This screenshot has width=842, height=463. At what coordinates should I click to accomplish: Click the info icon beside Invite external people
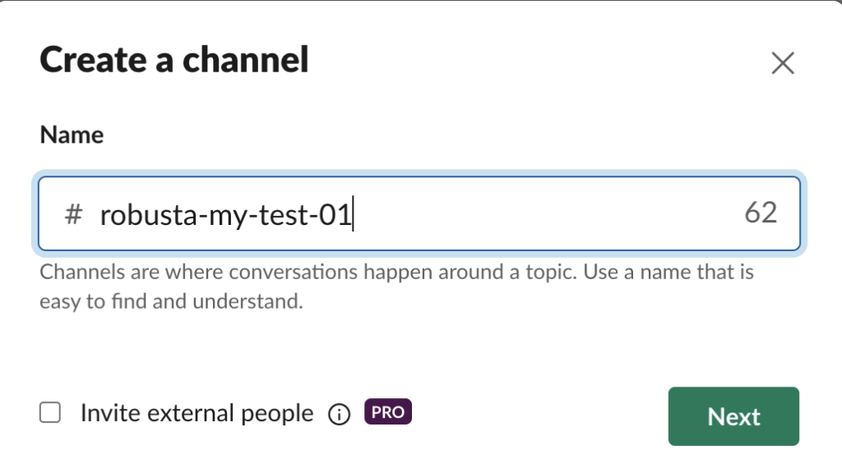point(338,415)
